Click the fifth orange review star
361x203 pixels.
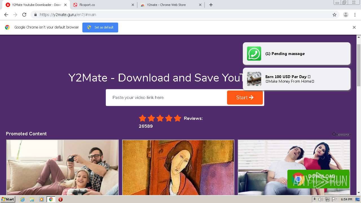click(177, 118)
